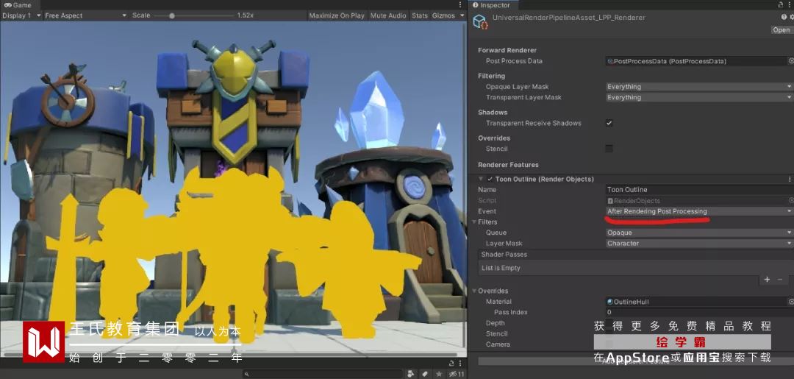794x379 pixels.
Task: Toggle the Mute Audio button
Action: click(388, 15)
